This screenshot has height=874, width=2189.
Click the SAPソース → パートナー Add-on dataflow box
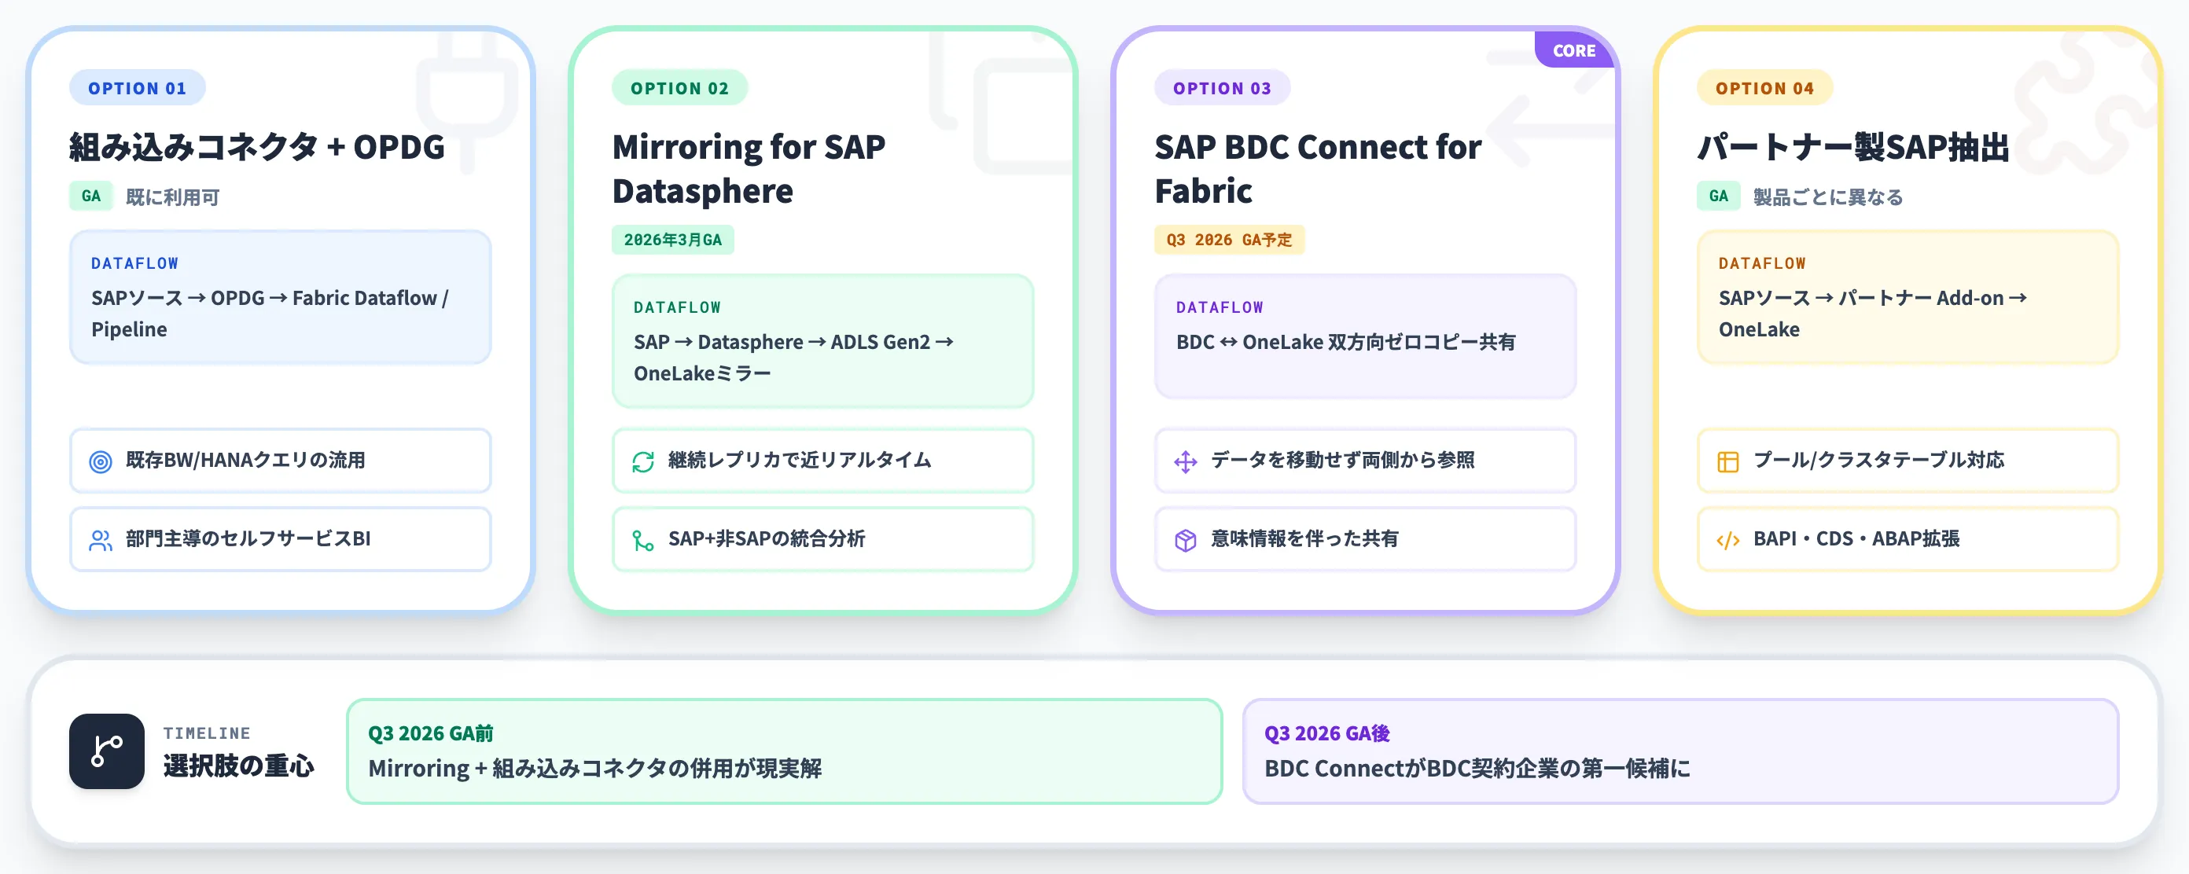1908,297
